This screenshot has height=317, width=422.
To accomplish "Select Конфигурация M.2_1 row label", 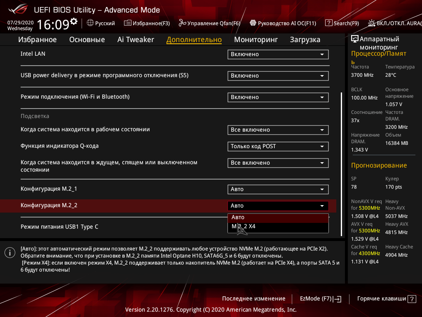I will point(49,189).
